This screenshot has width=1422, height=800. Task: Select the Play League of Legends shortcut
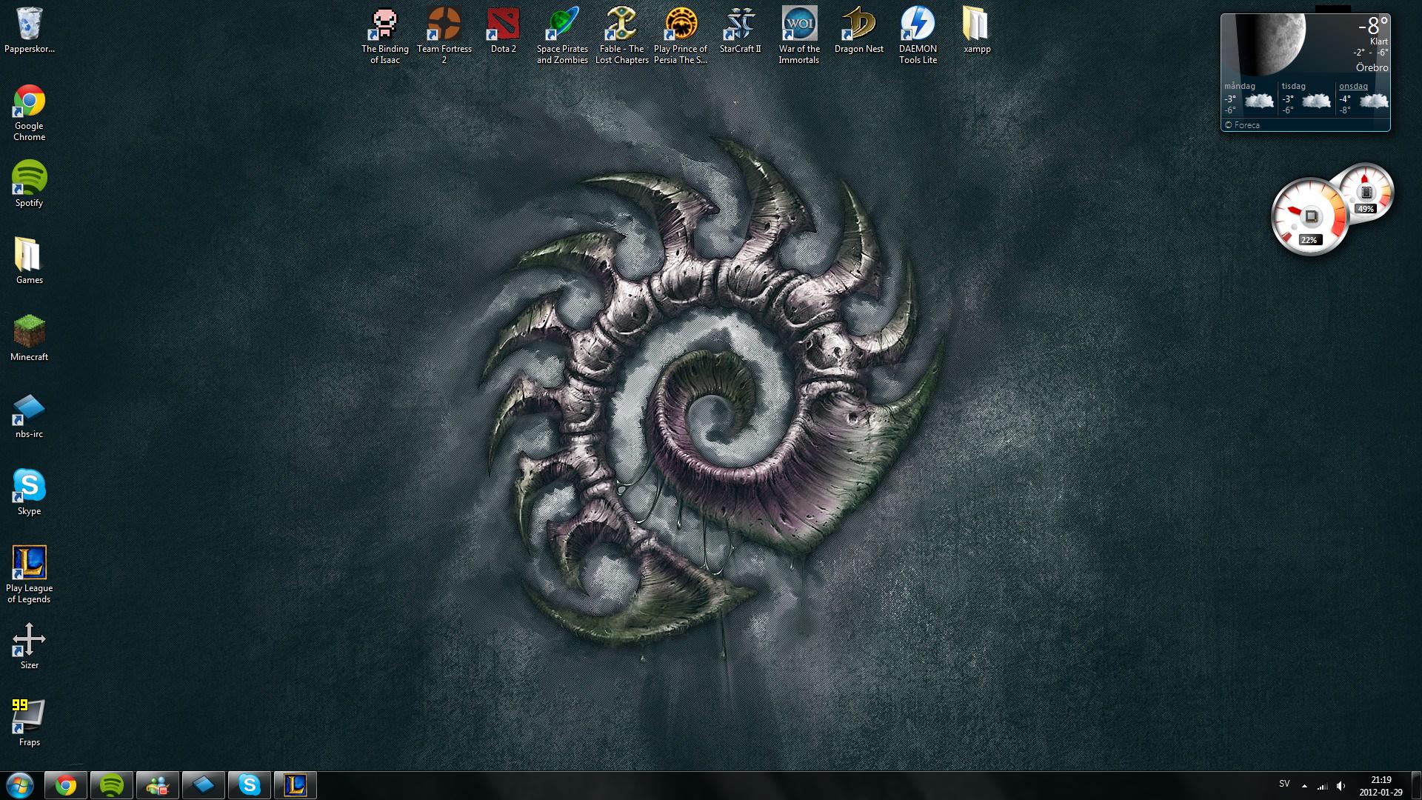coord(29,574)
